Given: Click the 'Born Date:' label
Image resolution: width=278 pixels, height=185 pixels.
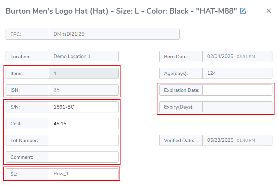Looking at the screenshot, I should [176, 57].
